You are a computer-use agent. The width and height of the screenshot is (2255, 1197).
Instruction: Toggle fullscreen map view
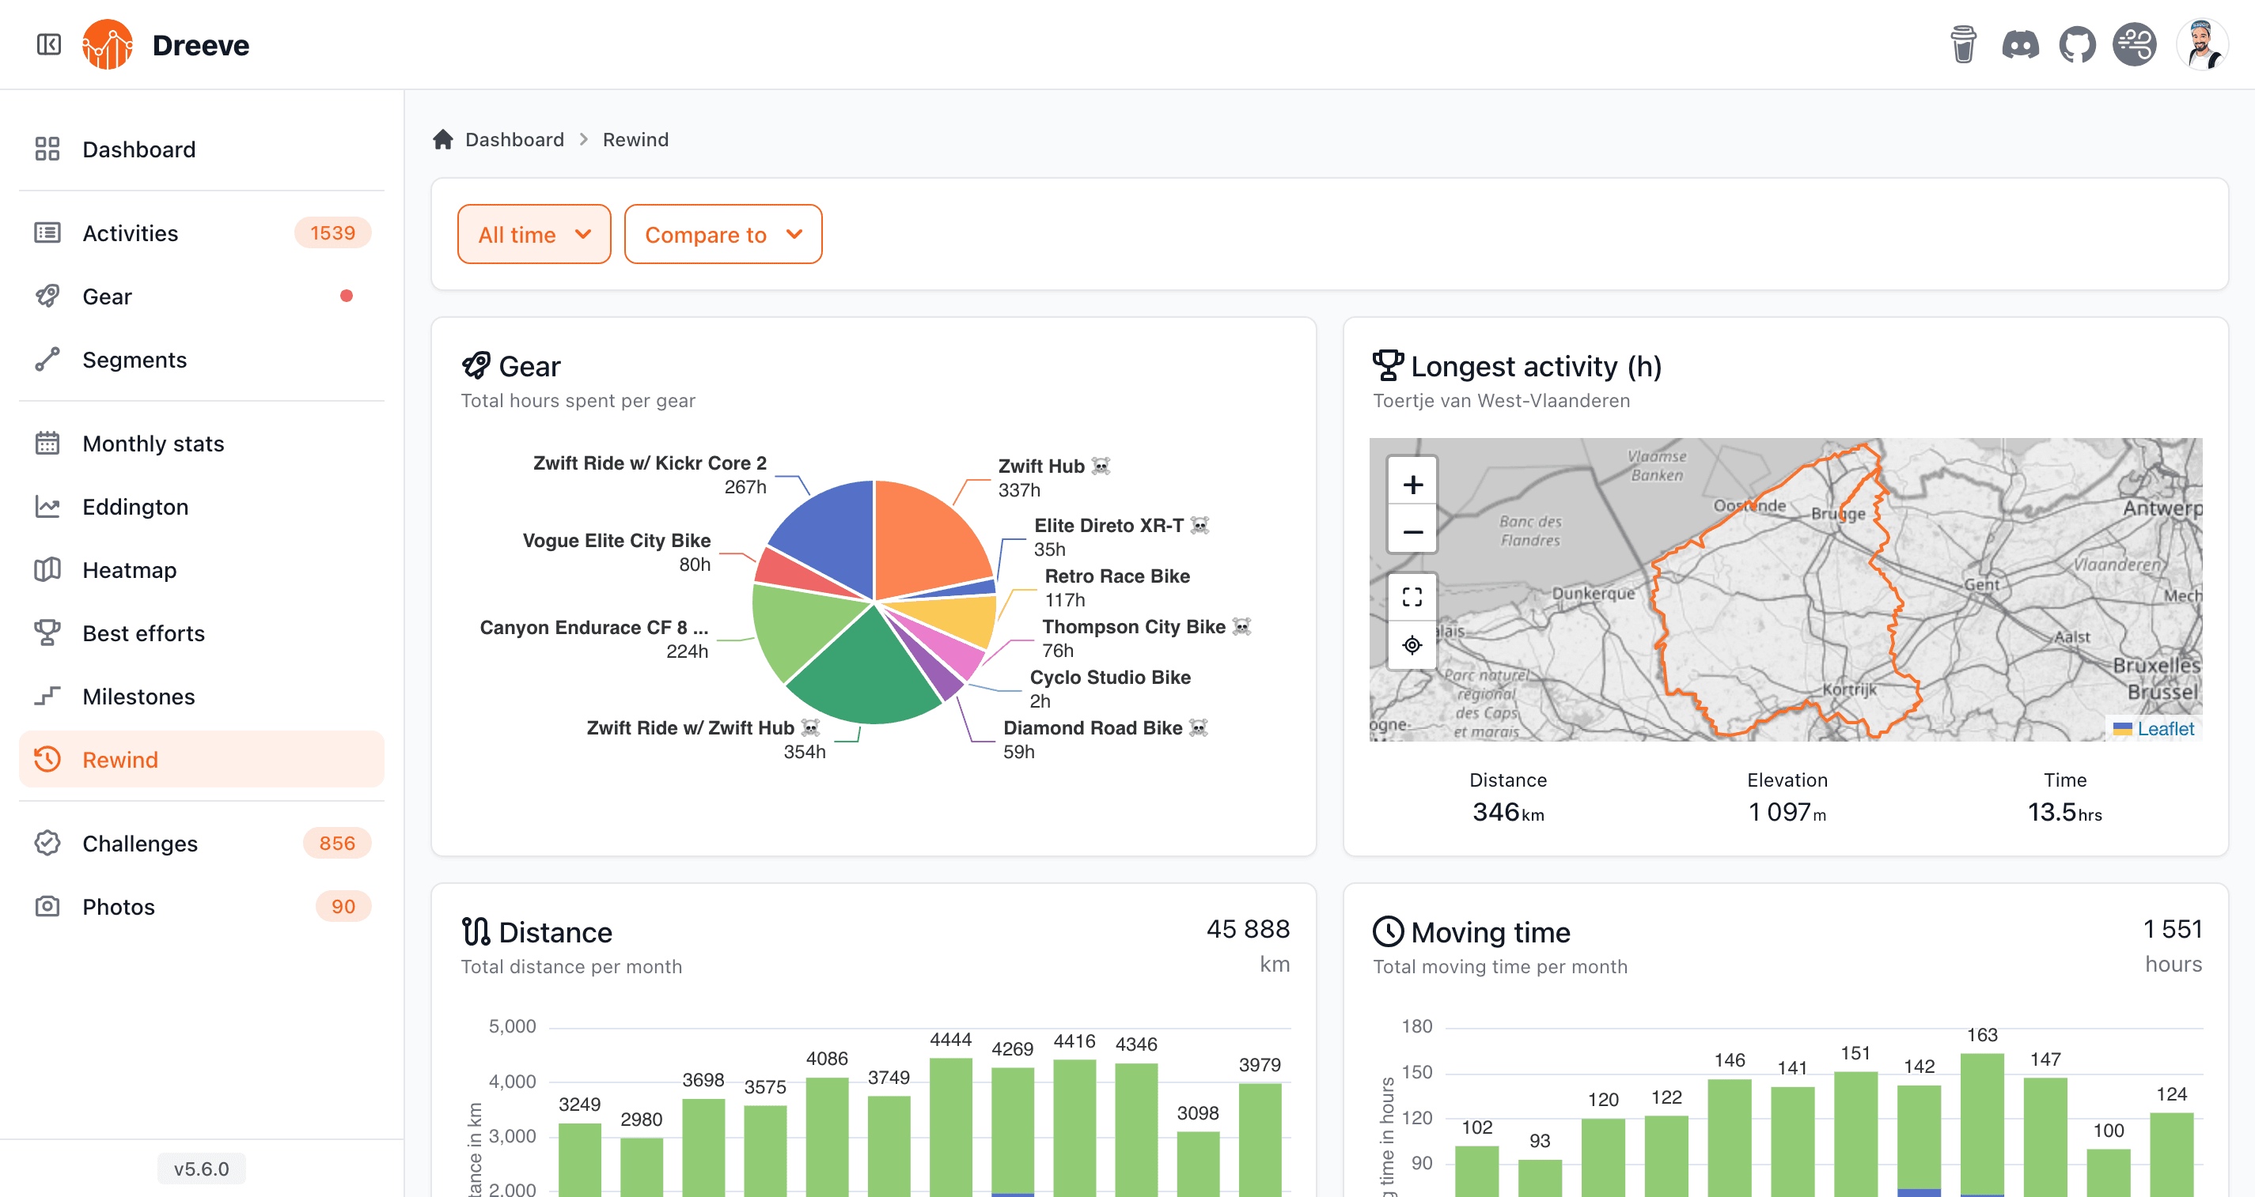[1412, 598]
